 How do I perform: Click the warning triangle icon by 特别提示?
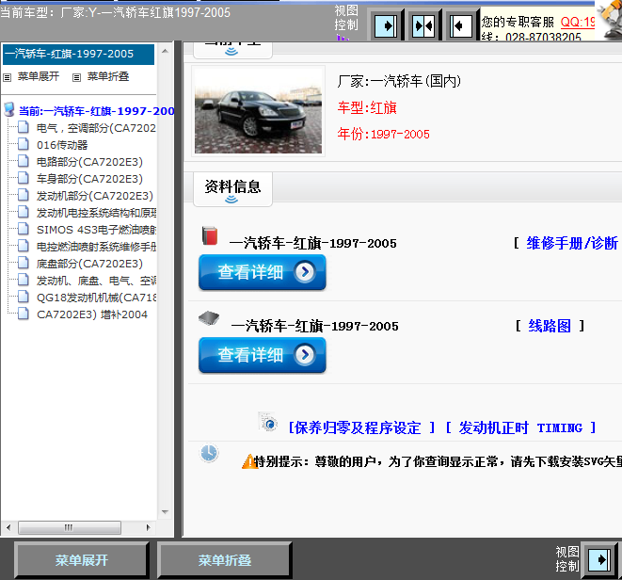point(249,461)
